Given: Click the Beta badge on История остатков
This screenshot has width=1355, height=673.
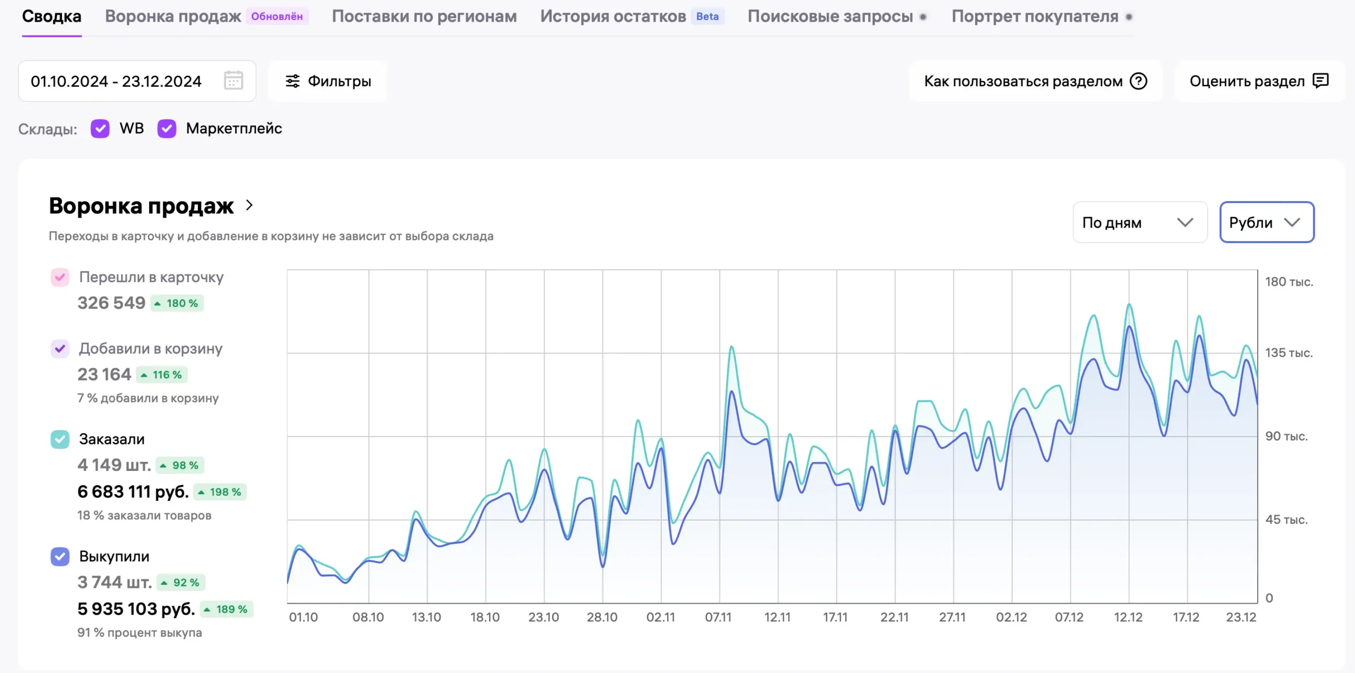Looking at the screenshot, I should [707, 16].
